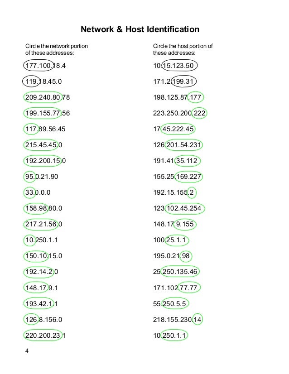This screenshot has width=289, height=374.
Task: Select the address 158.98.80.0
Action: pos(43,208)
